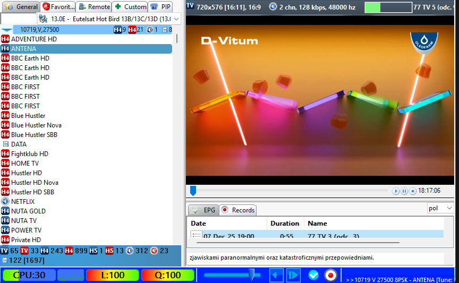Screen dimensions: 459x283
Task: Select the ADVENTURE HD channel
Action: pyautogui.click(x=87, y=39)
